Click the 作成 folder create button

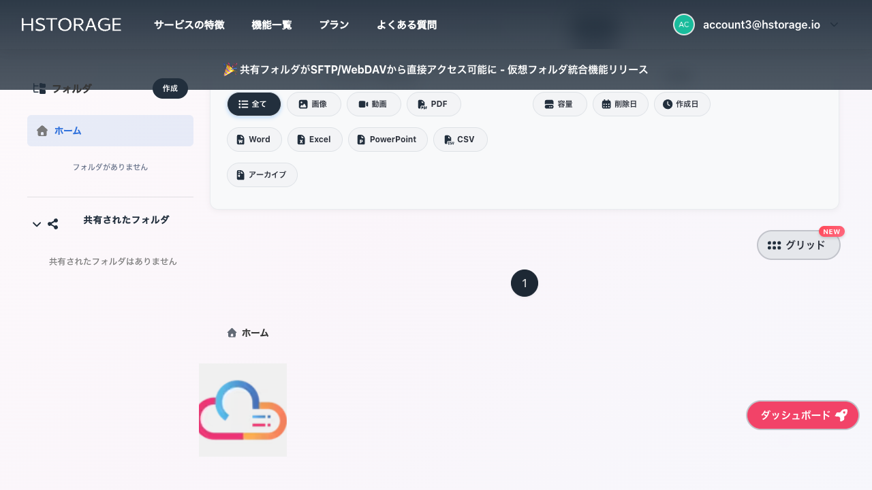click(170, 88)
